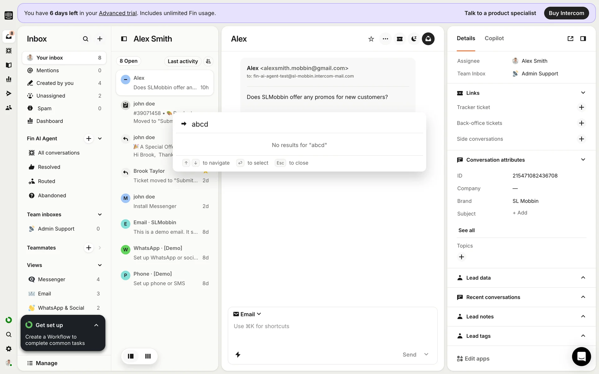
Task: Click the Buy Intercom button
Action: click(566, 13)
